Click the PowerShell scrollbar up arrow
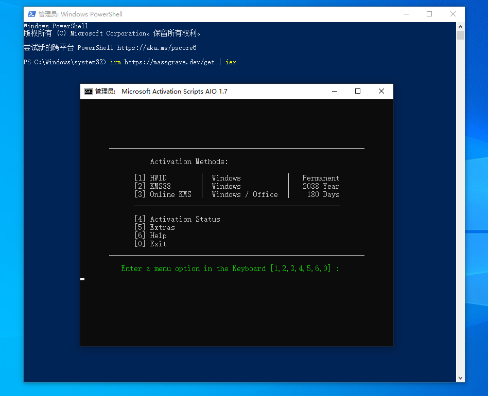 pyautogui.click(x=460, y=27)
